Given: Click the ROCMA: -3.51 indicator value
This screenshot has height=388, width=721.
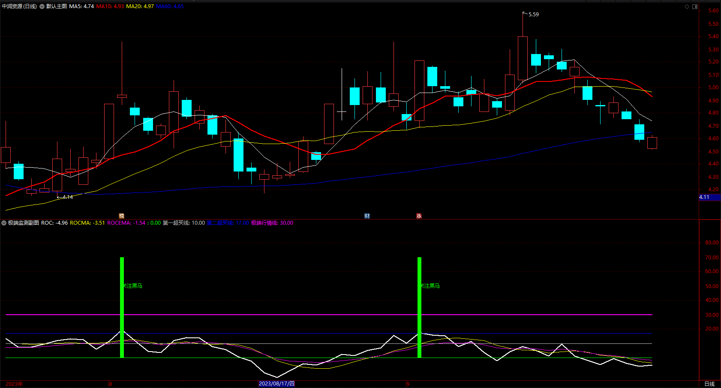Looking at the screenshot, I should click(87, 223).
